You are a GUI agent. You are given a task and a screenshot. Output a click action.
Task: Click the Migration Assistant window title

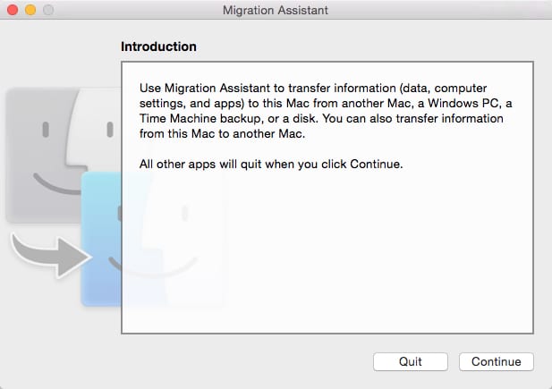pyautogui.click(x=275, y=10)
